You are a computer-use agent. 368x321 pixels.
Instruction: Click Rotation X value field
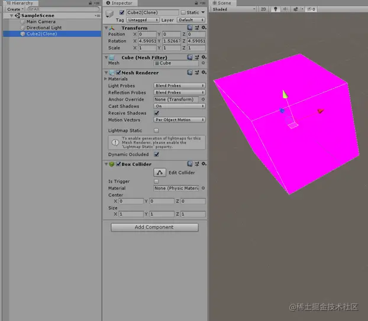click(x=147, y=41)
